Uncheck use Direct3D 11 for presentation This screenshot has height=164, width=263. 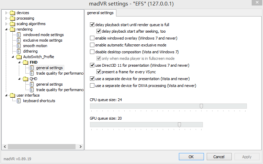92,65
